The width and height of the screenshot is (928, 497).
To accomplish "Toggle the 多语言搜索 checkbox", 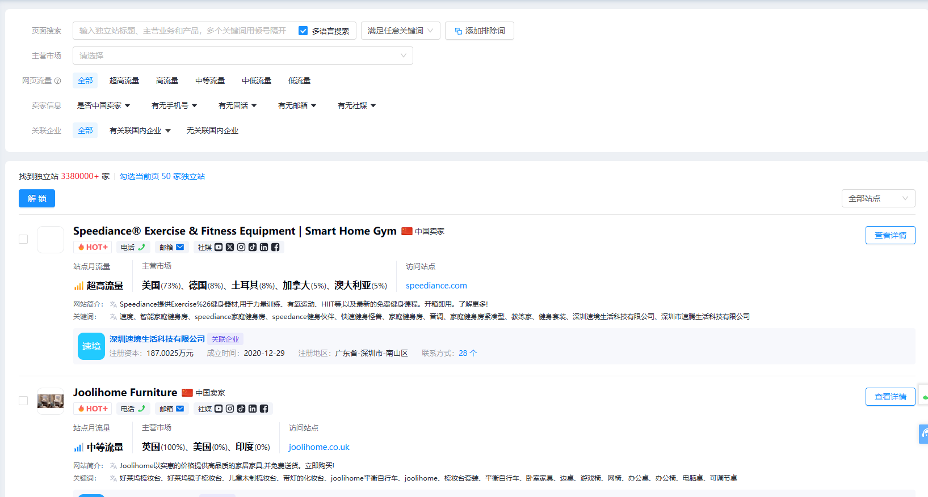I will [x=303, y=31].
